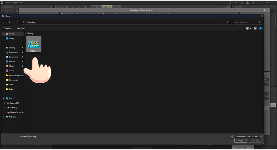This screenshot has width=277, height=150.
Task: Open the Pictures quick access folder
Action: pos(12,61)
